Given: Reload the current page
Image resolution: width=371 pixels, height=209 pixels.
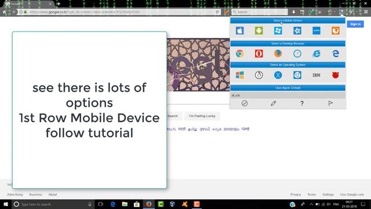Looking at the screenshot, I should pos(217,12).
